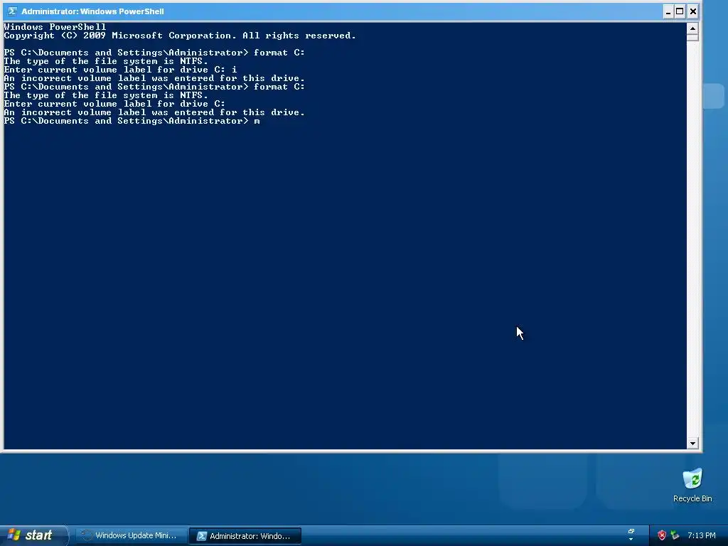Click the 'Windows PowerShell' header line
The image size is (728, 546).
tap(55, 27)
